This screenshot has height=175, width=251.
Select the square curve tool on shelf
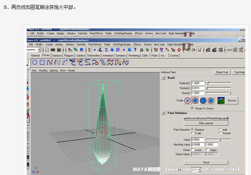[42, 62]
